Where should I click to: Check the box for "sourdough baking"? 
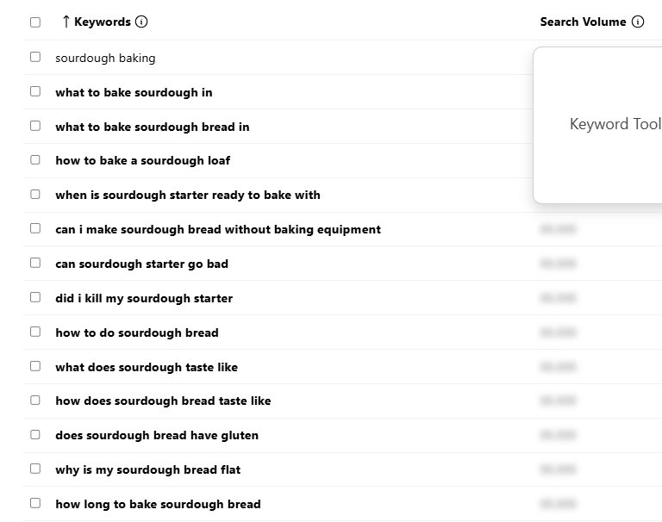pyautogui.click(x=35, y=57)
